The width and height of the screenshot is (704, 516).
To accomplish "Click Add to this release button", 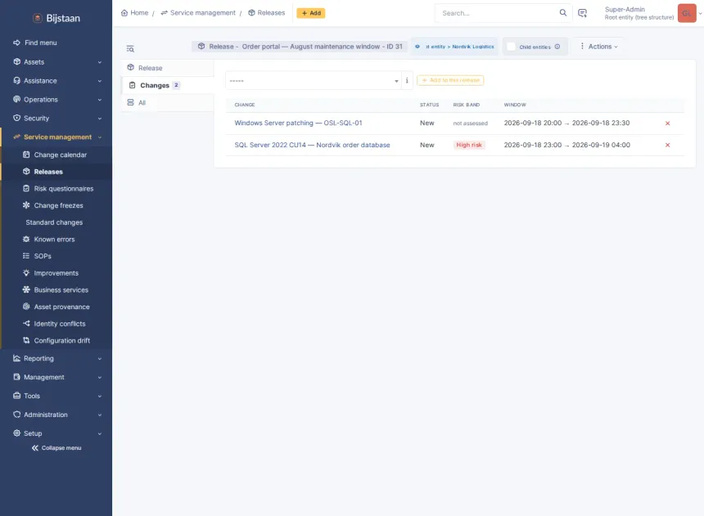I will 450,80.
